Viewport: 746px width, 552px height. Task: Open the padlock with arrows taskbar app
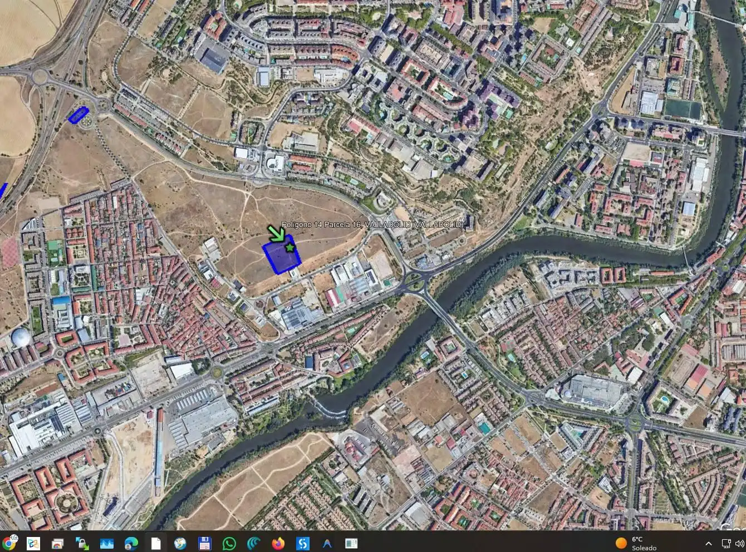pyautogui.click(x=82, y=543)
